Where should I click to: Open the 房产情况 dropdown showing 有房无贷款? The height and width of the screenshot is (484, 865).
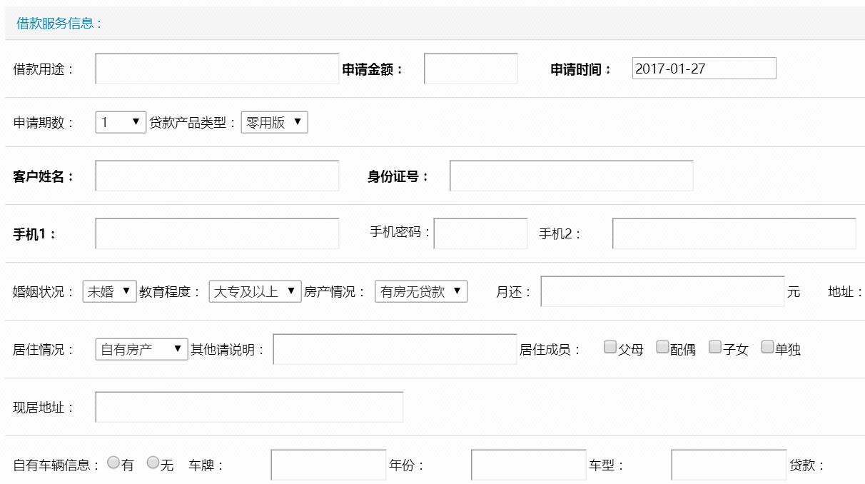(x=418, y=291)
